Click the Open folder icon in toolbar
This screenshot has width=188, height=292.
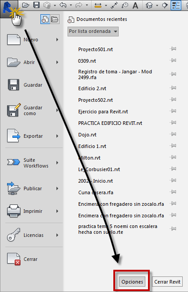[x=25, y=5]
